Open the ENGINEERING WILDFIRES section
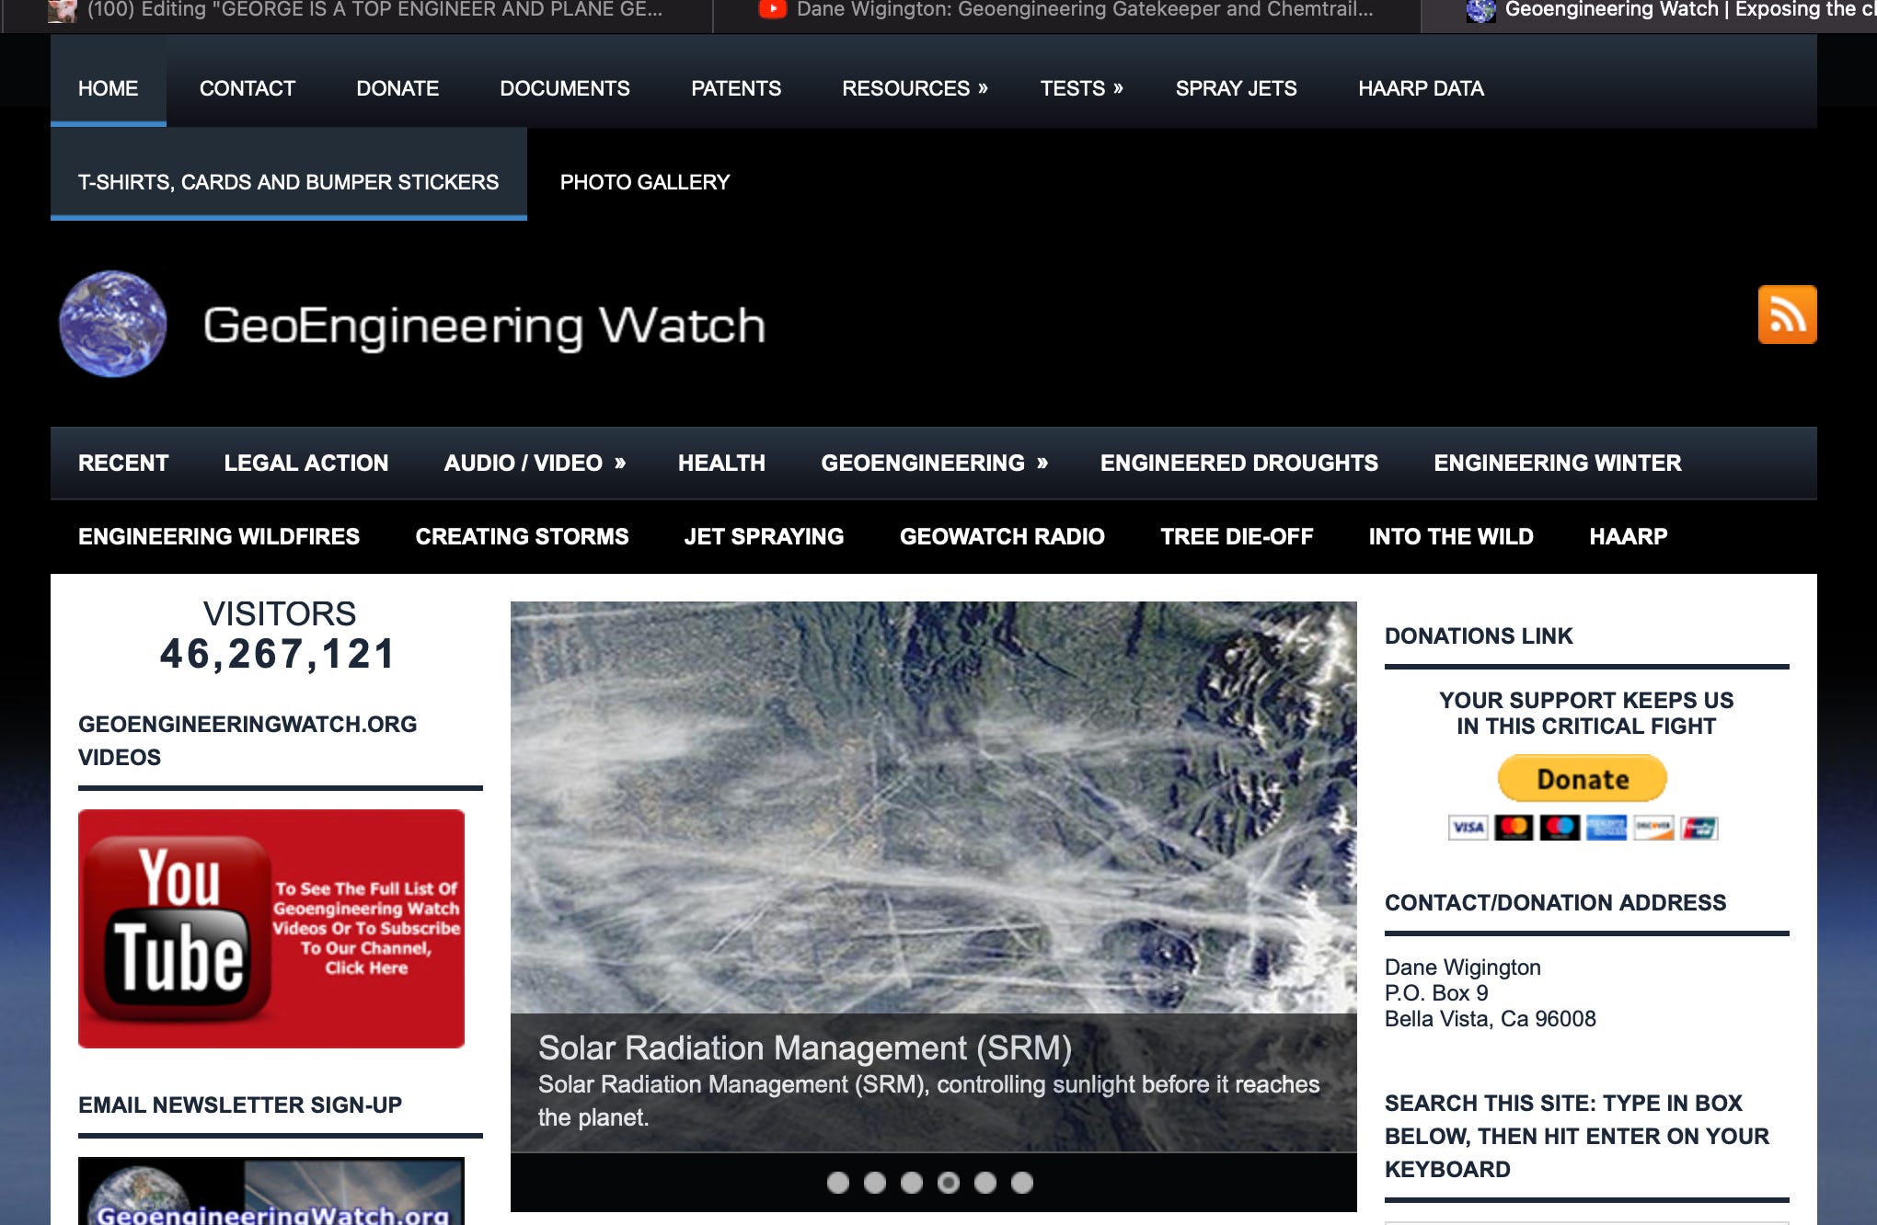The height and width of the screenshot is (1225, 1877). 219,536
